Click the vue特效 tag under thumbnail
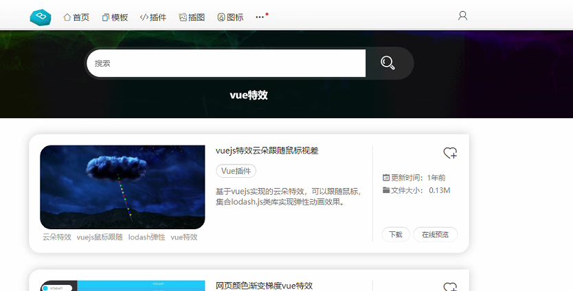The width and height of the screenshot is (573, 291). point(184,237)
